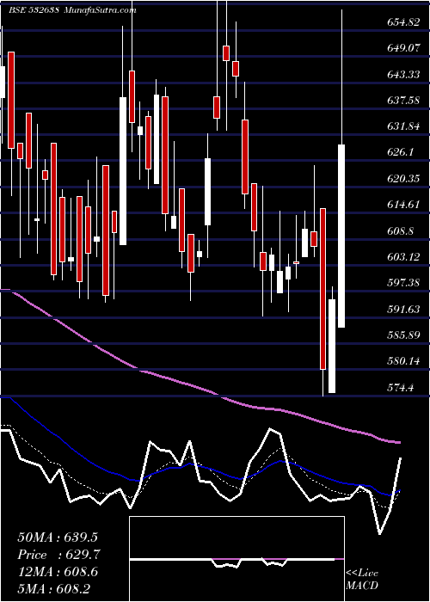This screenshot has width=430, height=602.
Task: Click the 603.12 price axis label
Action: point(402,257)
